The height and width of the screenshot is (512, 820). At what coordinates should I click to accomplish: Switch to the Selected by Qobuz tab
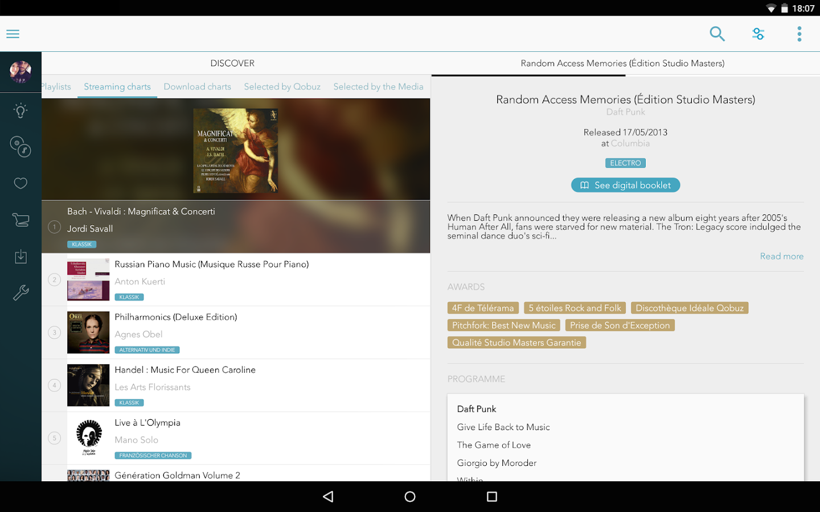(282, 86)
